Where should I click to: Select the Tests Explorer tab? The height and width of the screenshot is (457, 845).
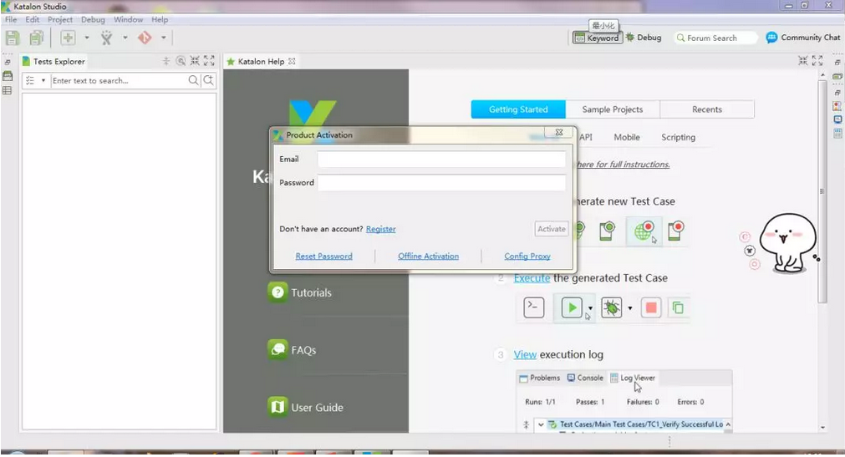[53, 62]
